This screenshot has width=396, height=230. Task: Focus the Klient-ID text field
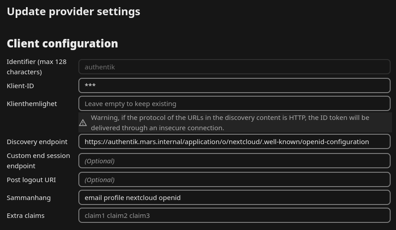pyautogui.click(x=234, y=85)
